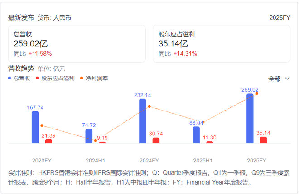The height and width of the screenshot is (194, 299).
Task: Click the blue 2024FY revenue bar 232.14
Action: pos(143,121)
